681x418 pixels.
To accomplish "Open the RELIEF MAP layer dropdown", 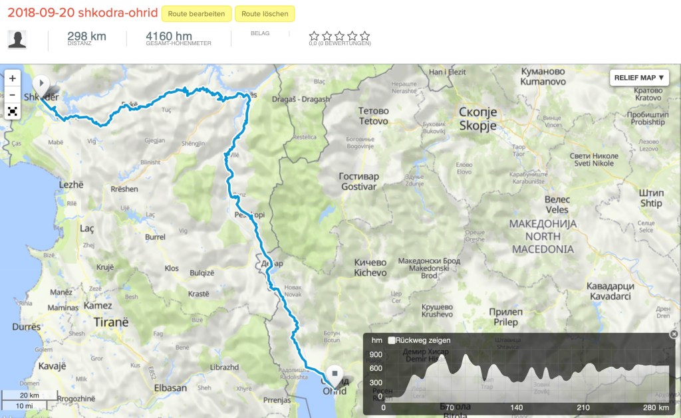I will 638,78.
